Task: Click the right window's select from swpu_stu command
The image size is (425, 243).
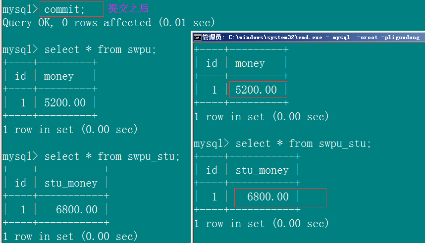Action: point(303,144)
